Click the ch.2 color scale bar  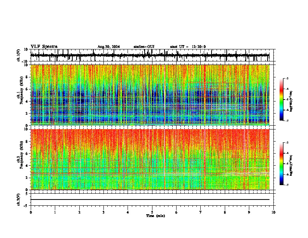click(282, 164)
